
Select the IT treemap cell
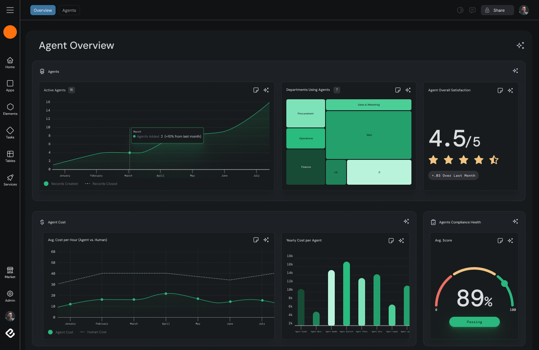point(379,172)
